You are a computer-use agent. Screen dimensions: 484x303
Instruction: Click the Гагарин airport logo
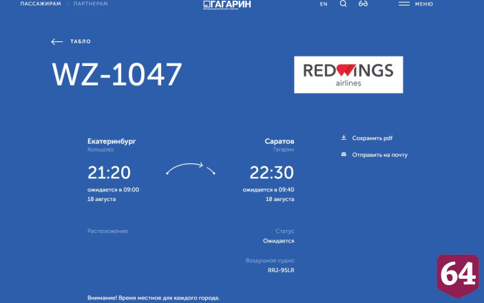[x=227, y=5]
